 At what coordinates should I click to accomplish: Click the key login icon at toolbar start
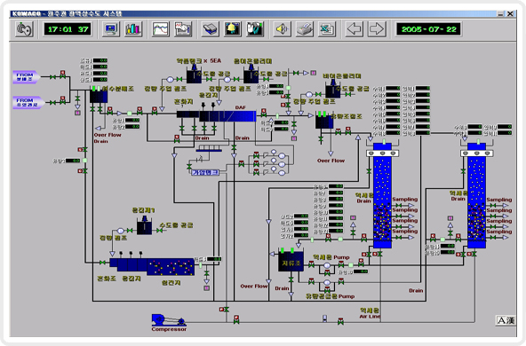(24, 28)
